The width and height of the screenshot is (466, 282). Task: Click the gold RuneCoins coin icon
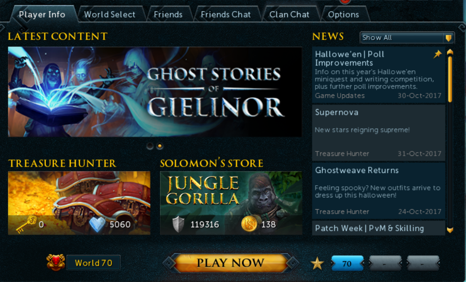(249, 224)
